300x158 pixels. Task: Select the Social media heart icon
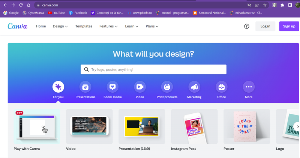(112, 87)
